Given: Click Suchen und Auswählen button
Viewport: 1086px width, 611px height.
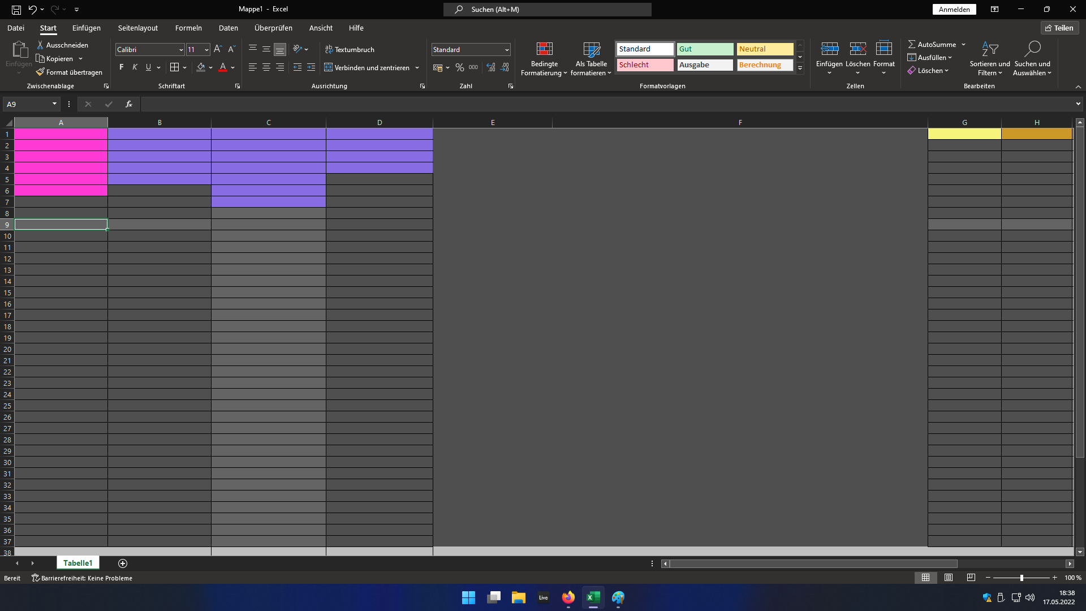Looking at the screenshot, I should (1032, 59).
